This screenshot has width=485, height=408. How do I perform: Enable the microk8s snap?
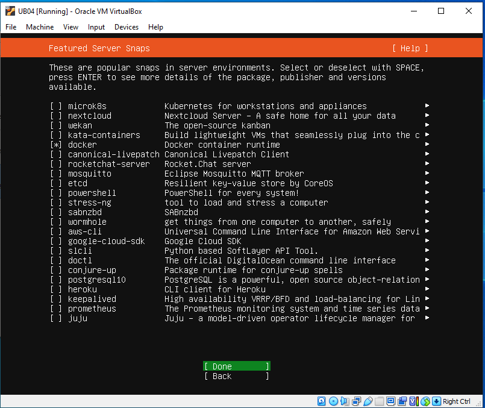pyautogui.click(x=56, y=106)
